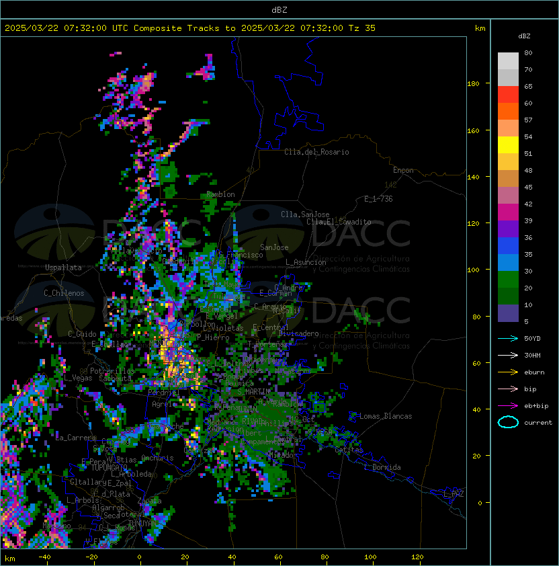Click the 'TUPUNGATO' map label
Screen dimensions: 559x566
(x=109, y=468)
